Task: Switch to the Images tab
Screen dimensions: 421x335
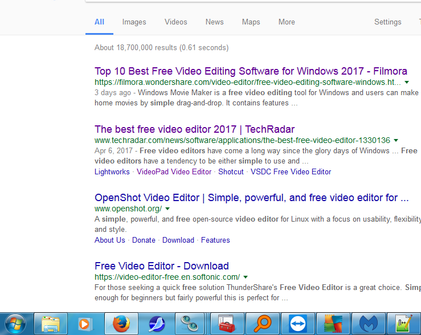Action: click(x=134, y=22)
